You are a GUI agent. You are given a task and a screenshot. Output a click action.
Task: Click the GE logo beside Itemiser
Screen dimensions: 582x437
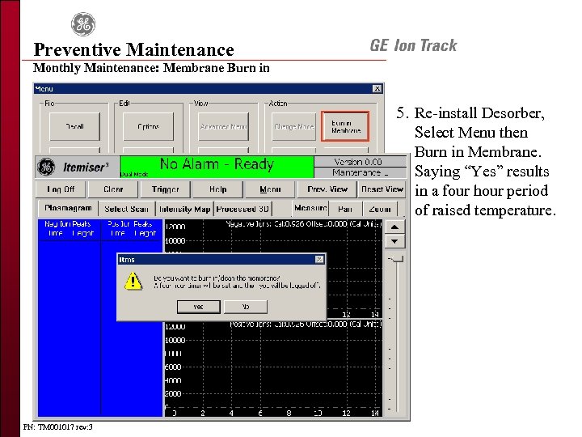46,167
